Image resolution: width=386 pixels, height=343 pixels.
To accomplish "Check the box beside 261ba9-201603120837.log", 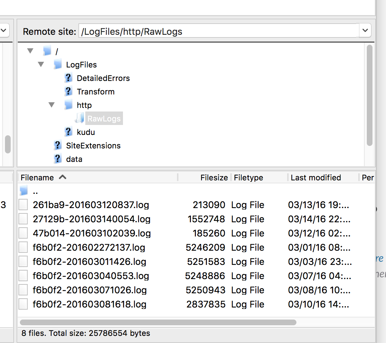I will click(23, 205).
